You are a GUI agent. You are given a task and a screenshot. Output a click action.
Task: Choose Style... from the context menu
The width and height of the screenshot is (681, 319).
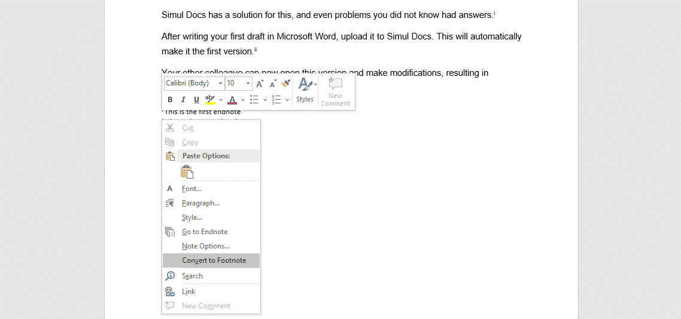click(211, 217)
